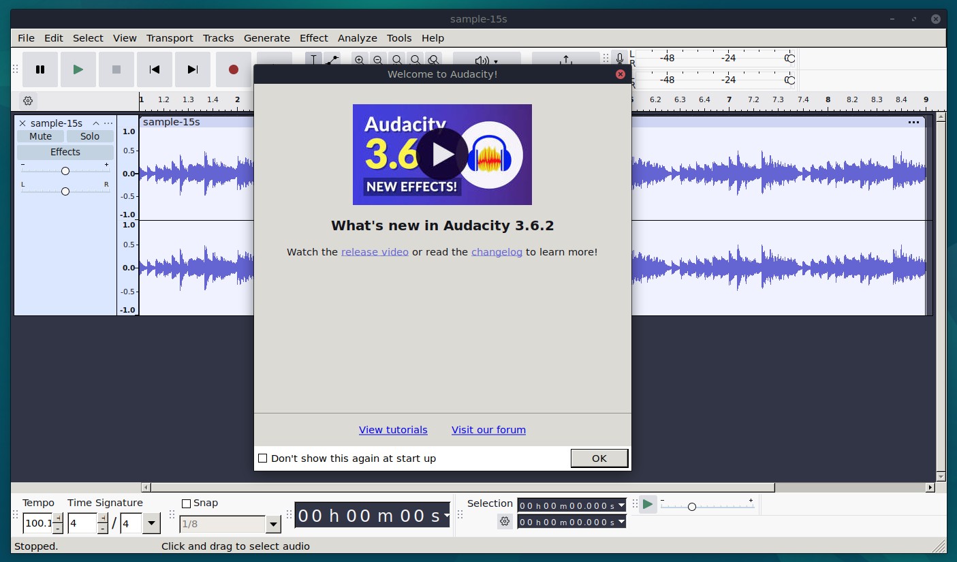Click the Tempo value input field
This screenshot has height=562, width=957.
[x=37, y=524]
